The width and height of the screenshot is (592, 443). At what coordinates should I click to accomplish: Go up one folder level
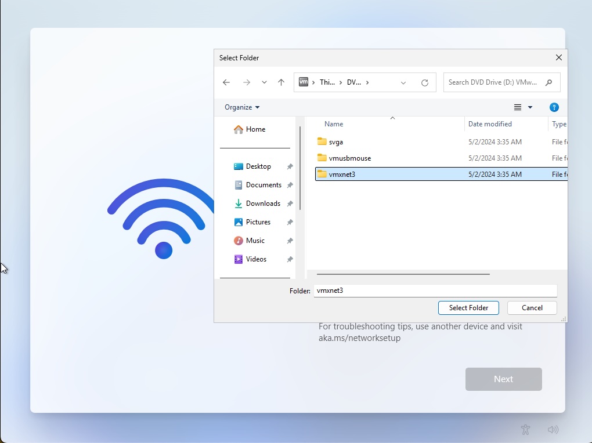pos(281,82)
